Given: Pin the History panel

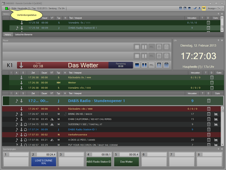Looking at the screenshot, I should tap(219, 14).
